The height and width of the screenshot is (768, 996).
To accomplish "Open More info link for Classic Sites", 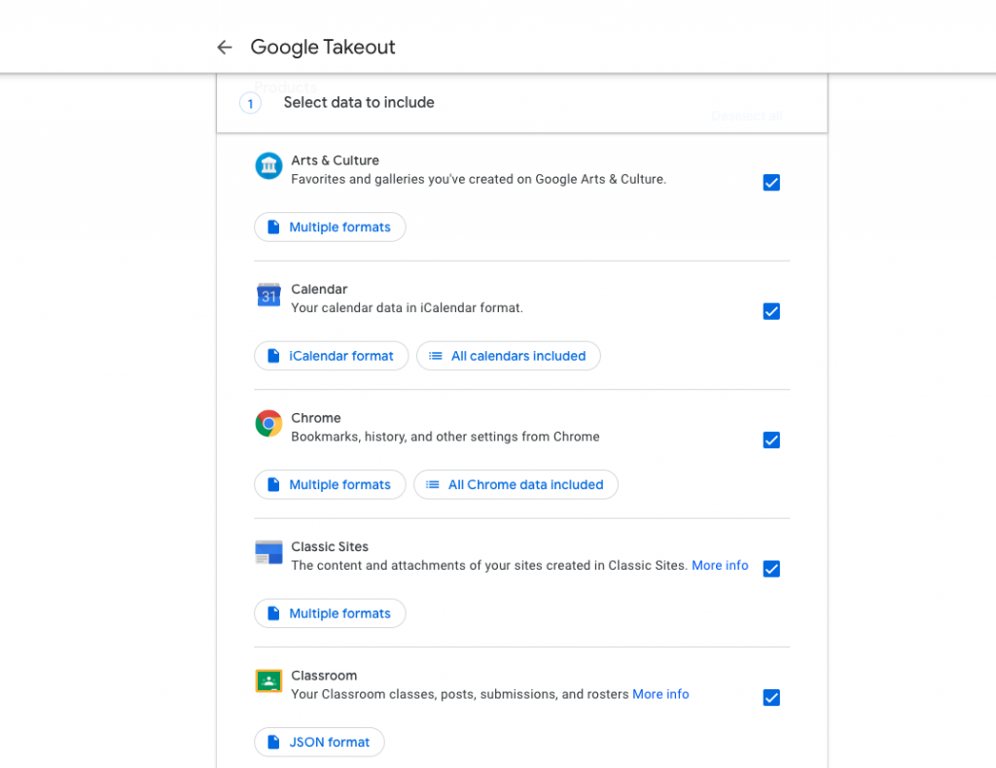I will 720,566.
